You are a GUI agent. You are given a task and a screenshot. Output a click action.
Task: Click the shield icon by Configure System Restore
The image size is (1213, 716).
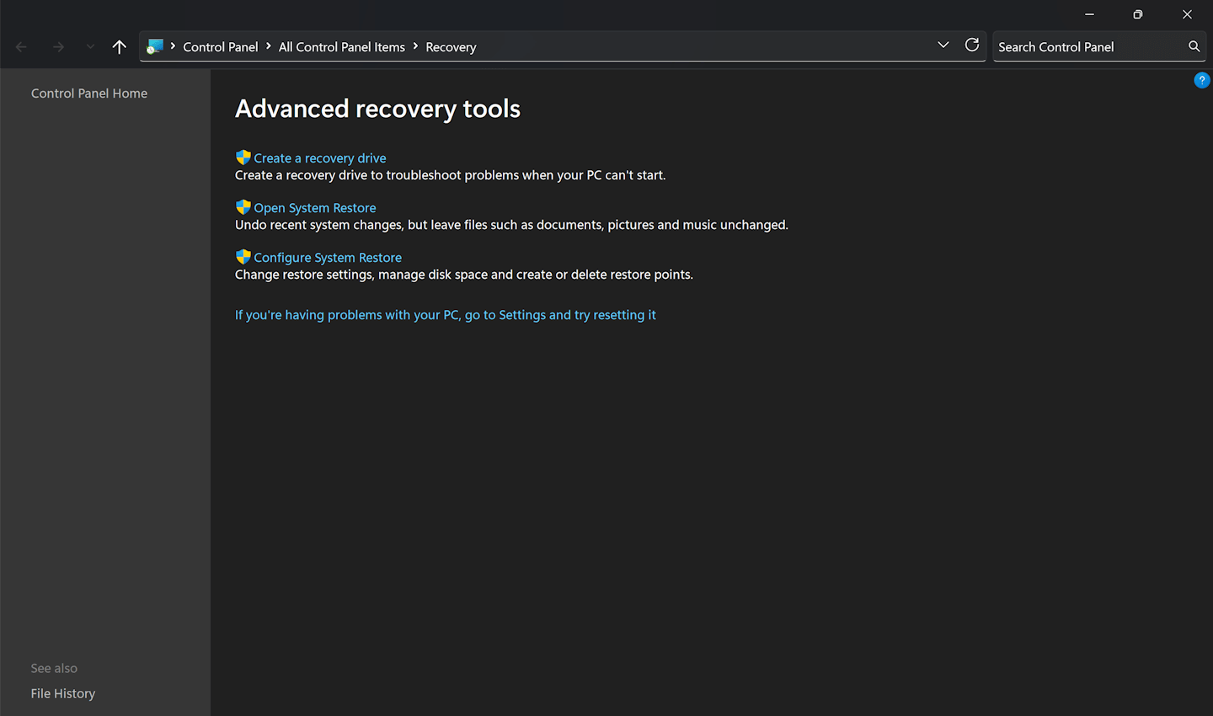point(243,257)
